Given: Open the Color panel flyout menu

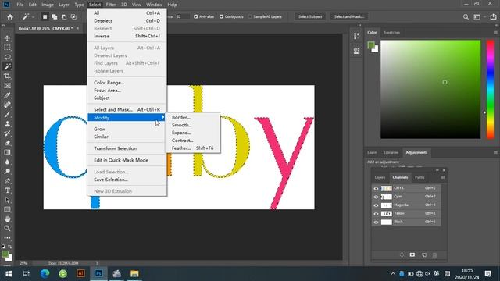Looking at the screenshot, I should point(495,33).
